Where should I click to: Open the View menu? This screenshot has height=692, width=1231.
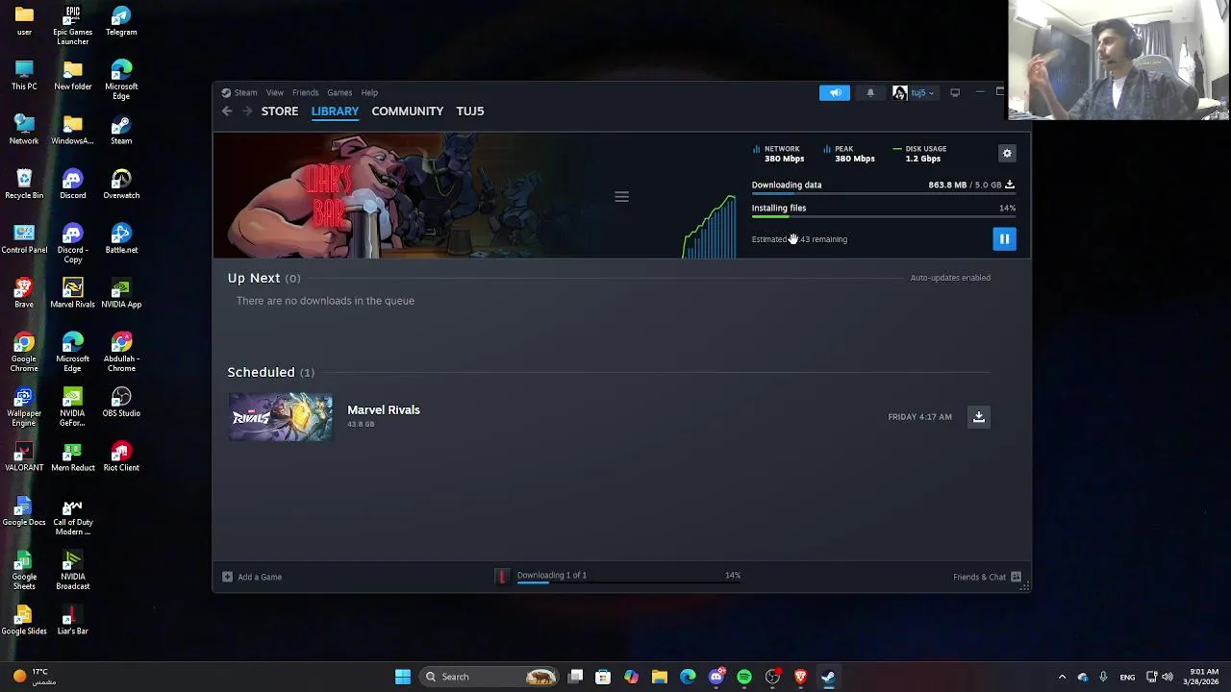tap(275, 93)
